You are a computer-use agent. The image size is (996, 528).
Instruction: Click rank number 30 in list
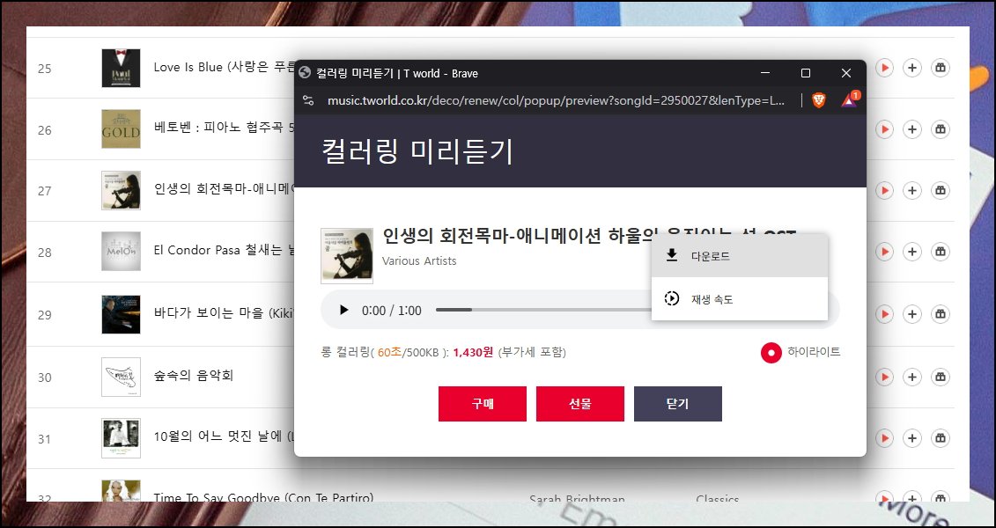(44, 378)
